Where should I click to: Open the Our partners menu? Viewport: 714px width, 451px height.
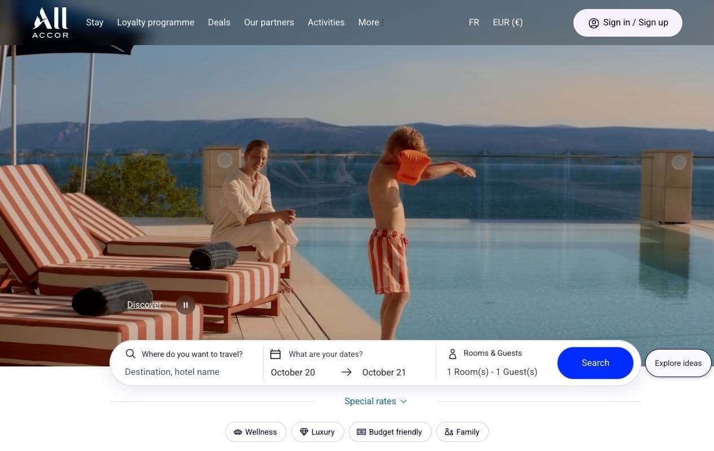[x=269, y=23]
